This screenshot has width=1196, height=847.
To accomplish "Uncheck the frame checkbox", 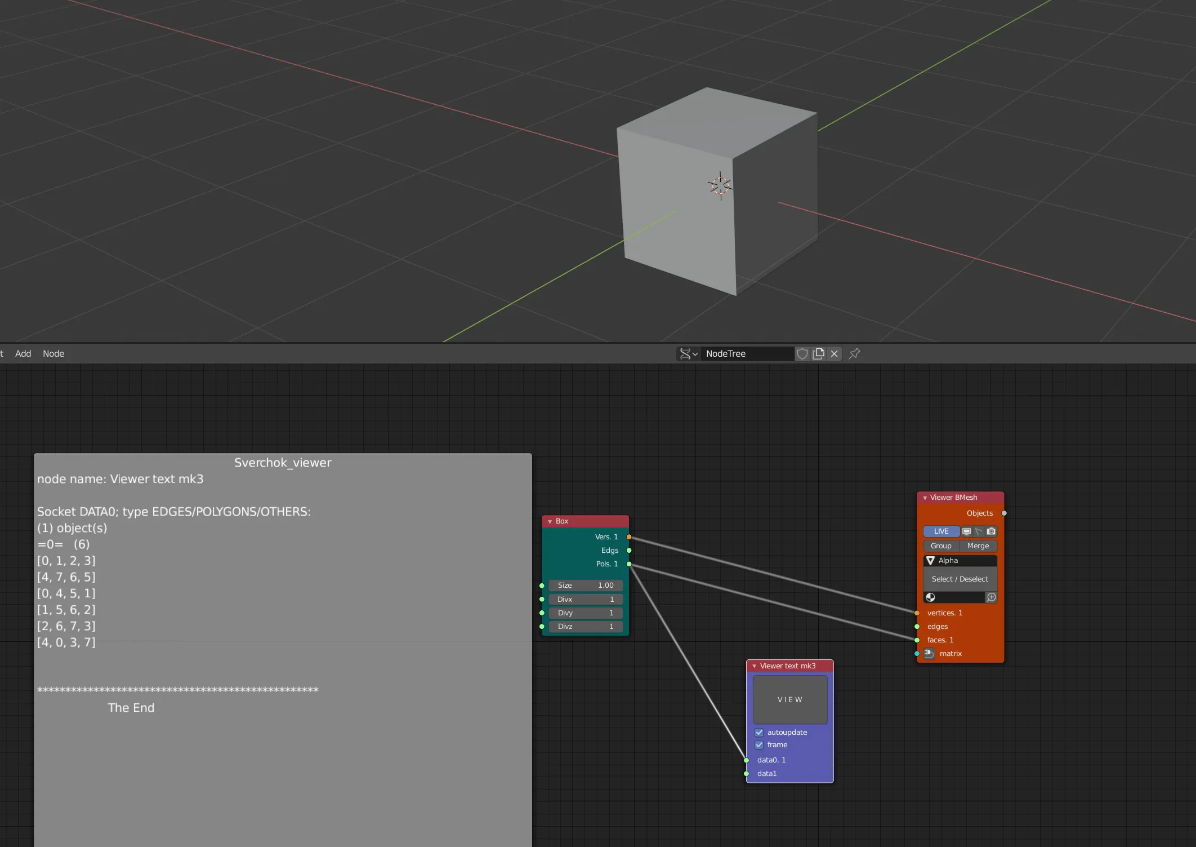I will click(x=759, y=745).
